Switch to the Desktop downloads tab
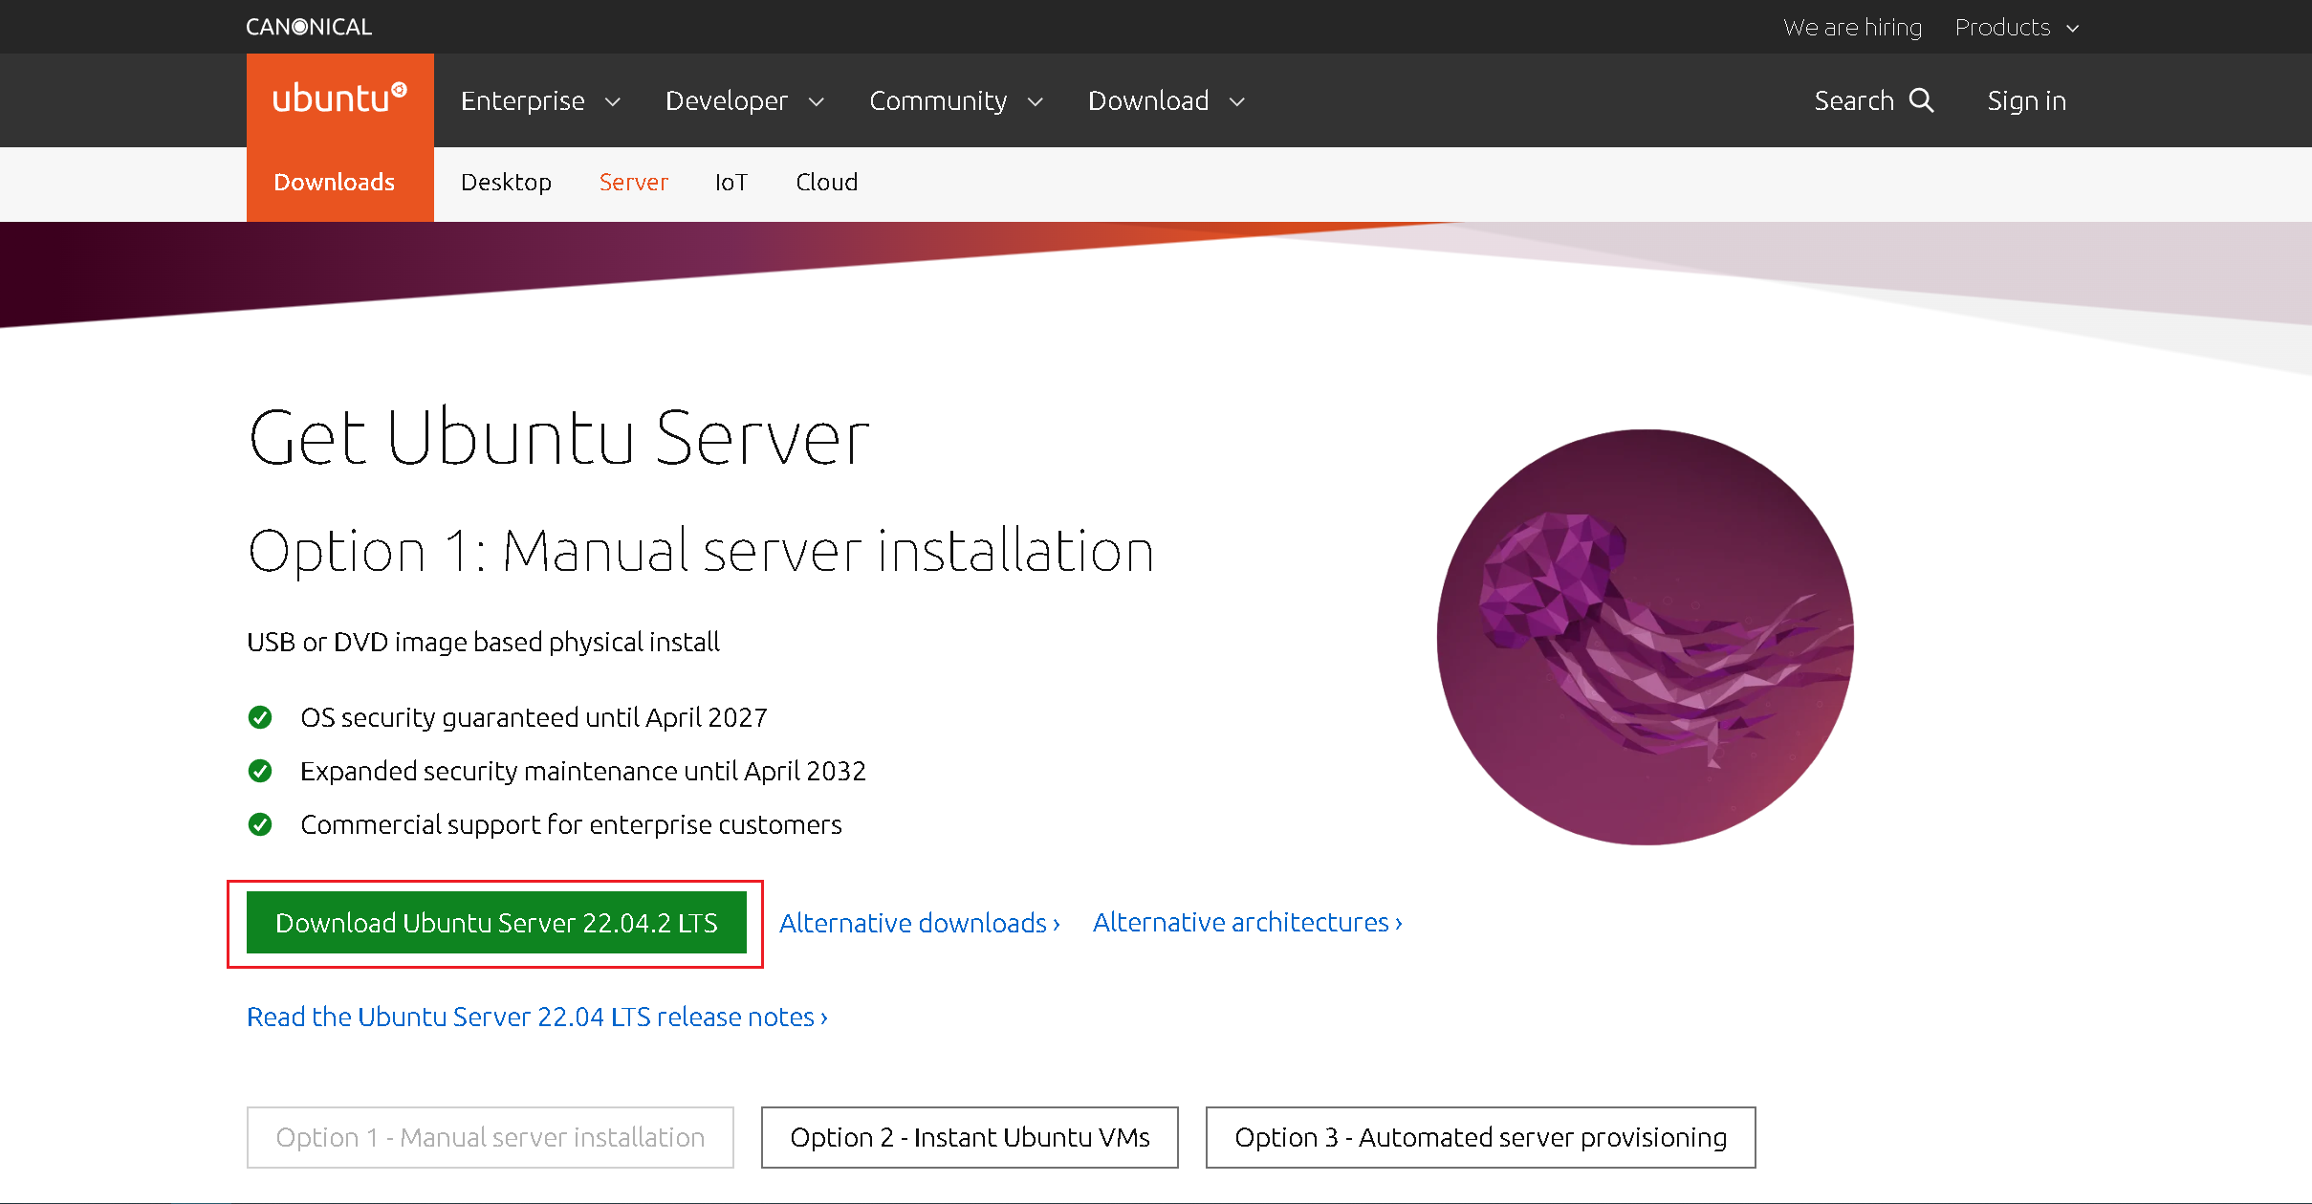Screen dimensions: 2312x1204 click(506, 182)
